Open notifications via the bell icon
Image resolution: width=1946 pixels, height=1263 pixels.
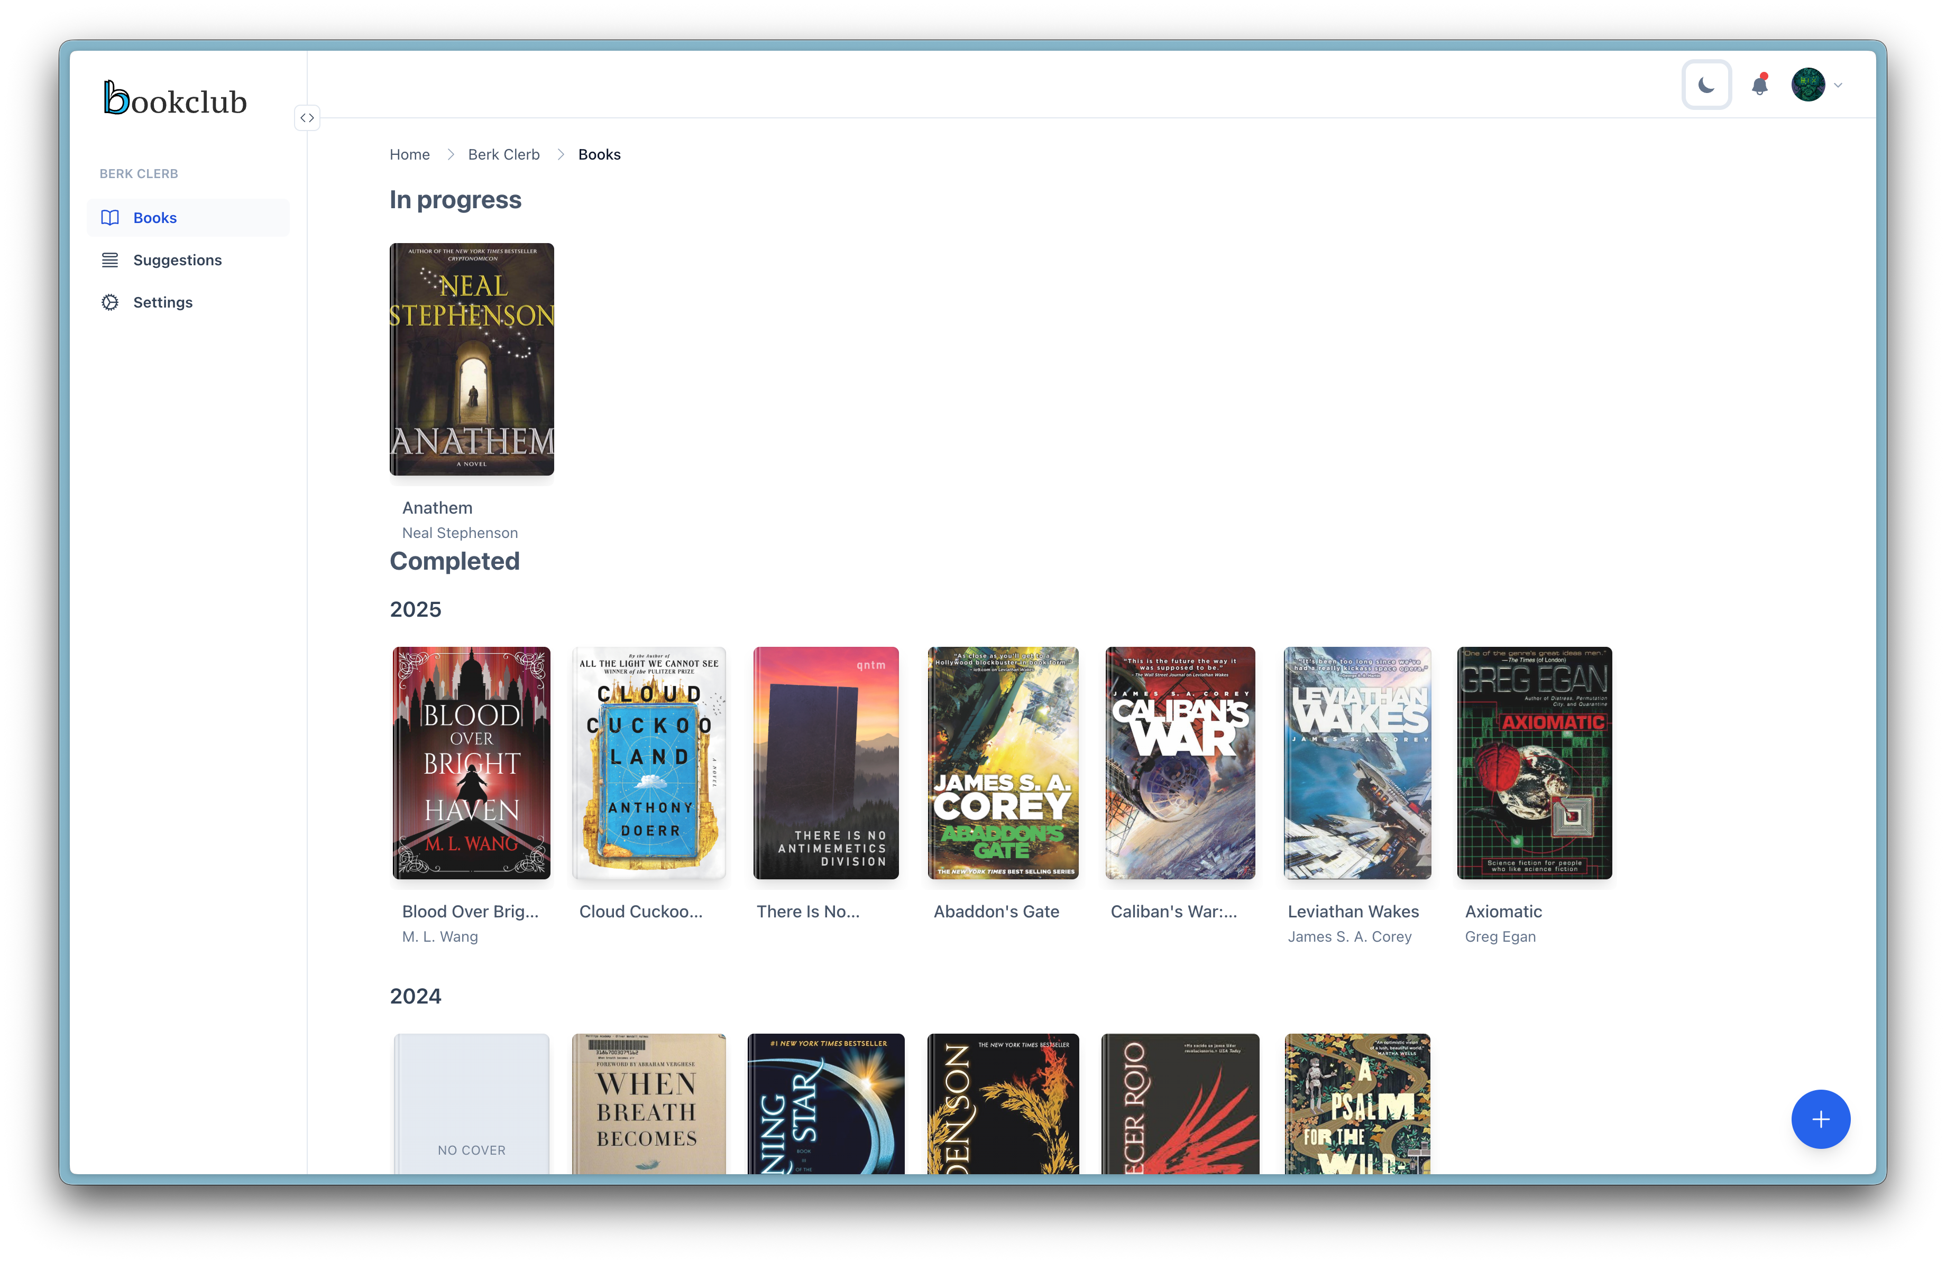point(1759,85)
